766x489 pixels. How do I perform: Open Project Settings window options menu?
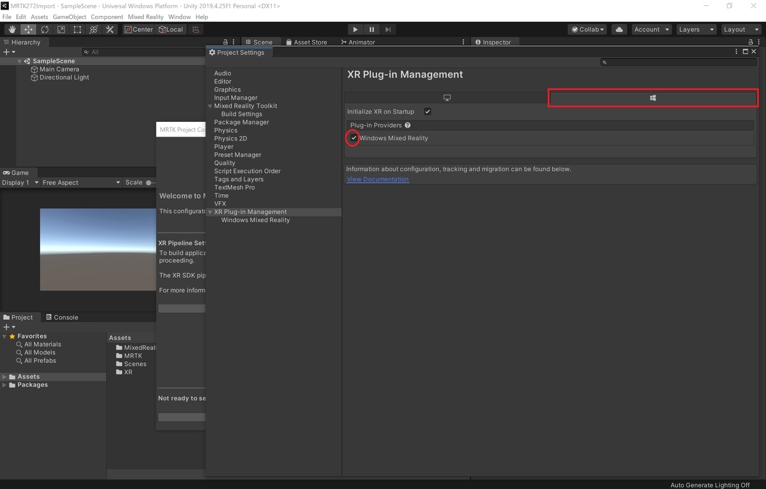(736, 52)
